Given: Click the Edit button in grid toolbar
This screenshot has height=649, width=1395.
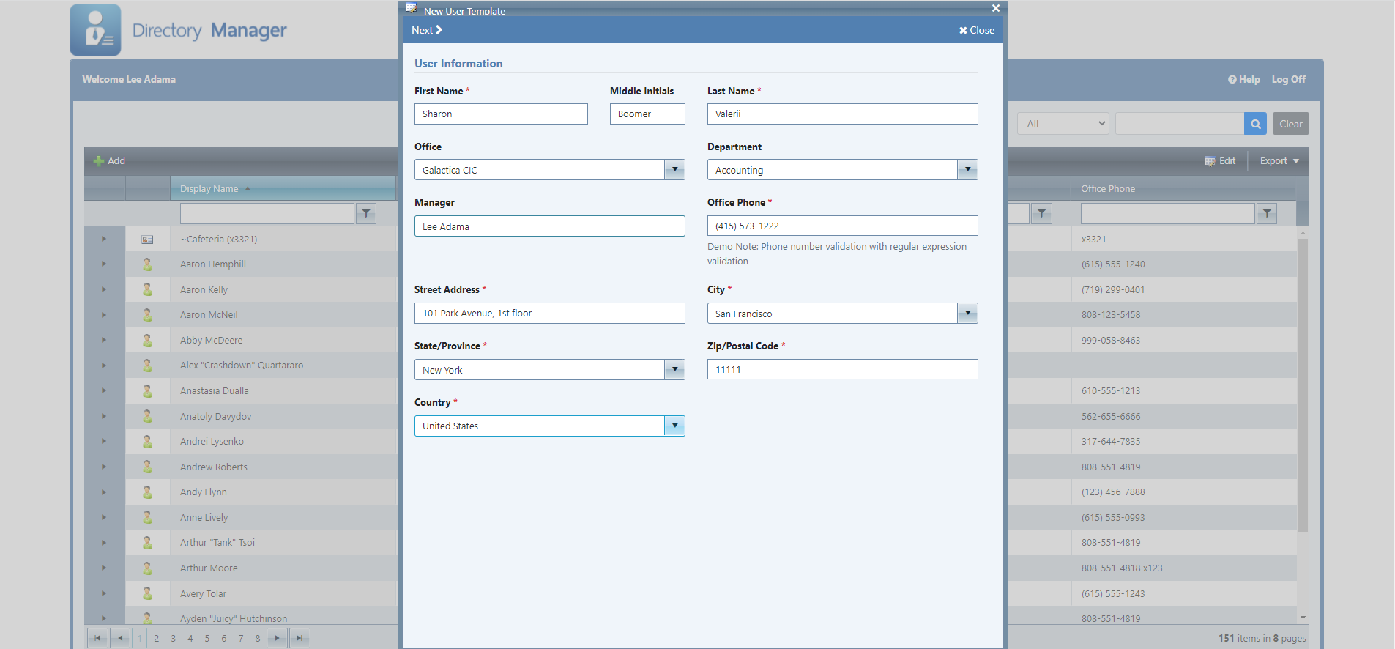Looking at the screenshot, I should (1220, 161).
